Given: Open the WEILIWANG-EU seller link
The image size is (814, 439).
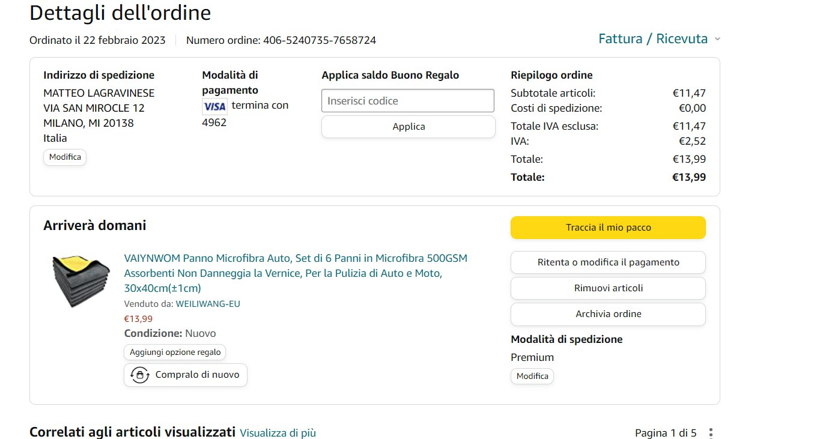Looking at the screenshot, I should pyautogui.click(x=208, y=304).
